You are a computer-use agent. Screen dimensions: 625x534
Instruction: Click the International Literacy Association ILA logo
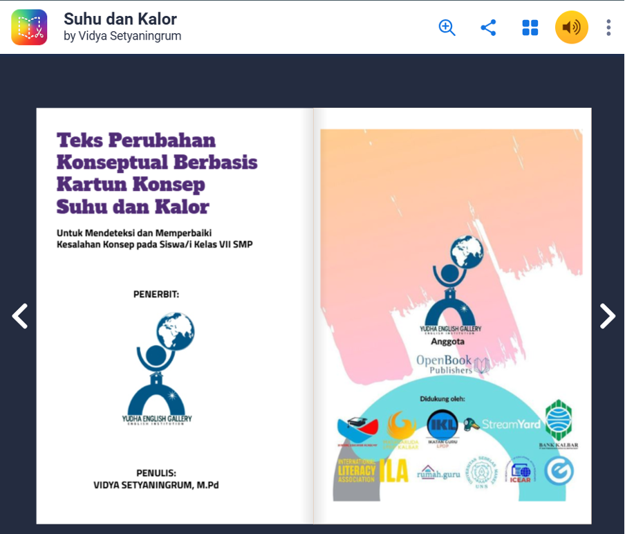(x=373, y=470)
